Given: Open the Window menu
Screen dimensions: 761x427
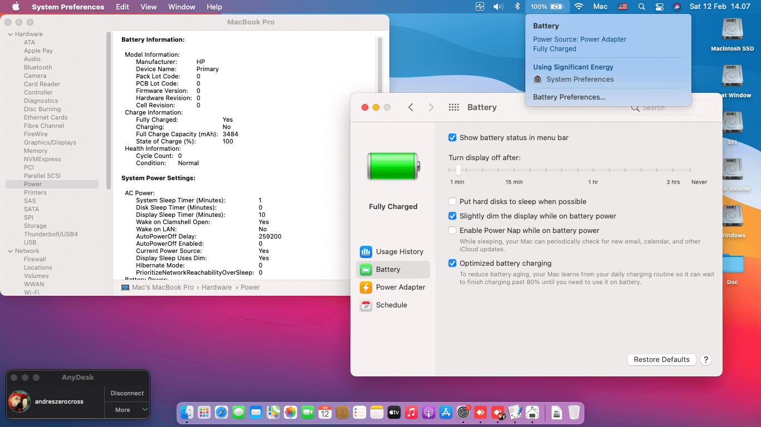Looking at the screenshot, I should [x=182, y=7].
